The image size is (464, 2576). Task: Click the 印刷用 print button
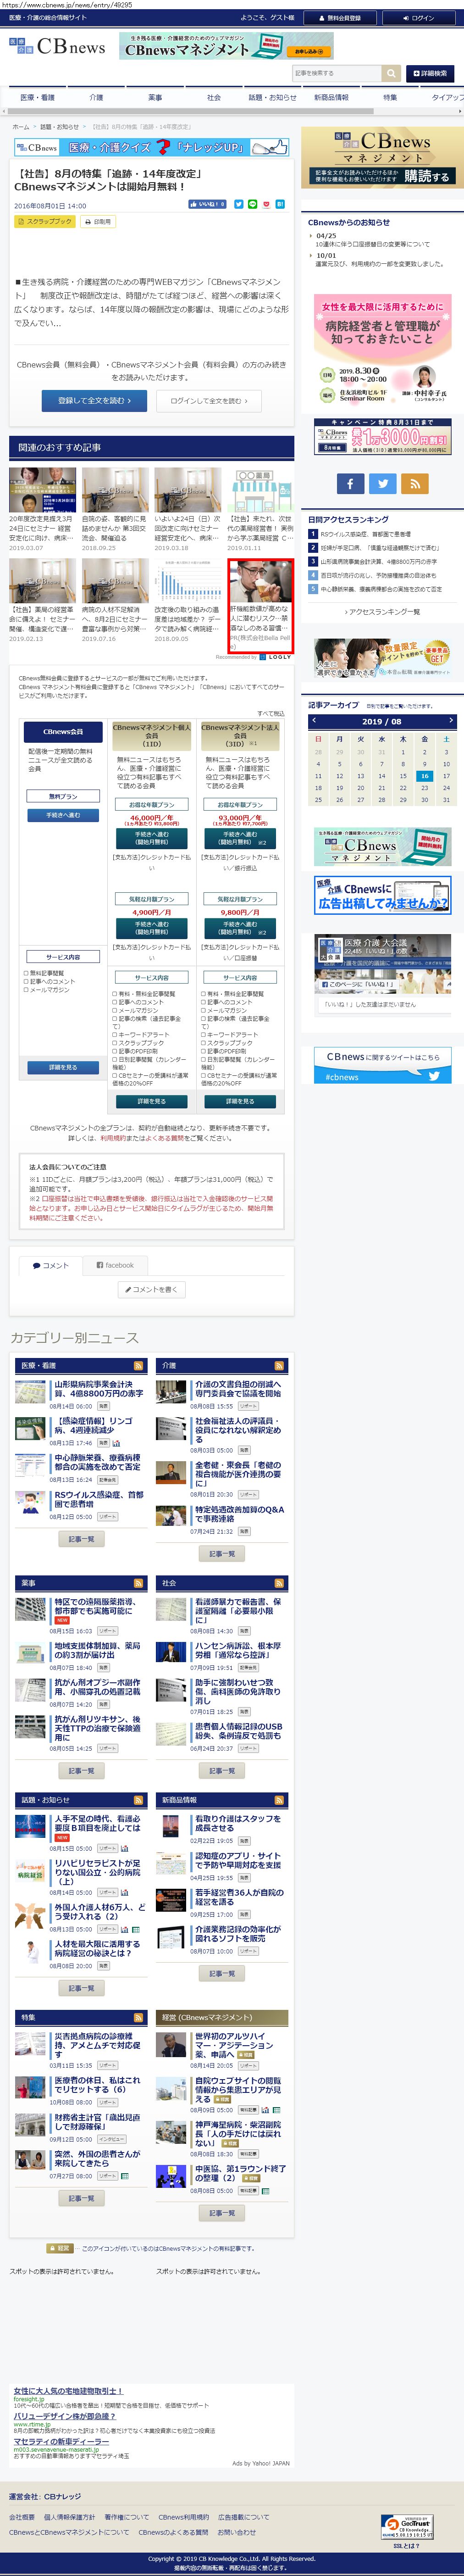[99, 222]
